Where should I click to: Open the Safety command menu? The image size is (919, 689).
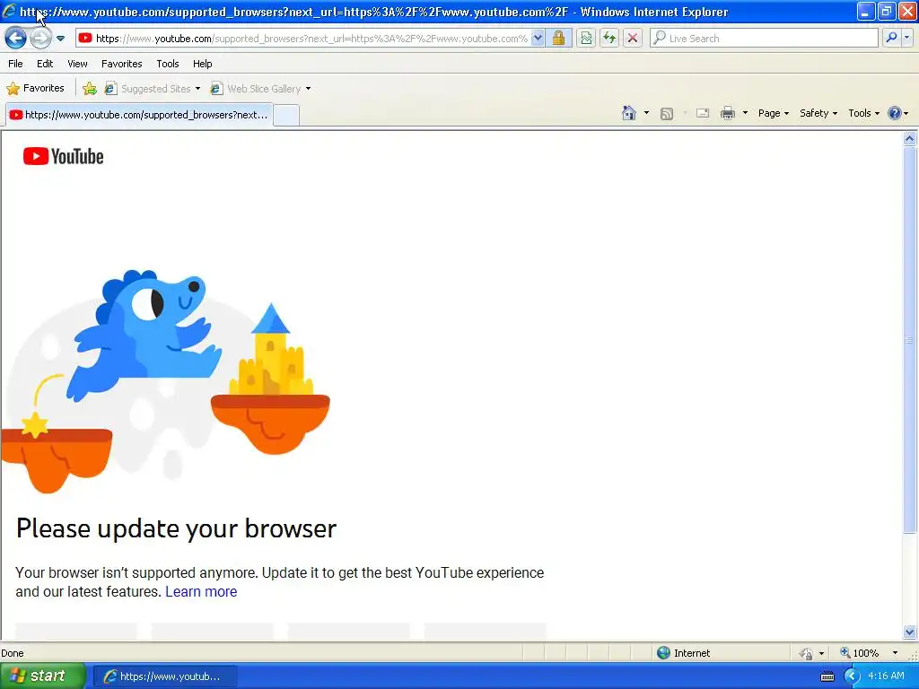818,113
